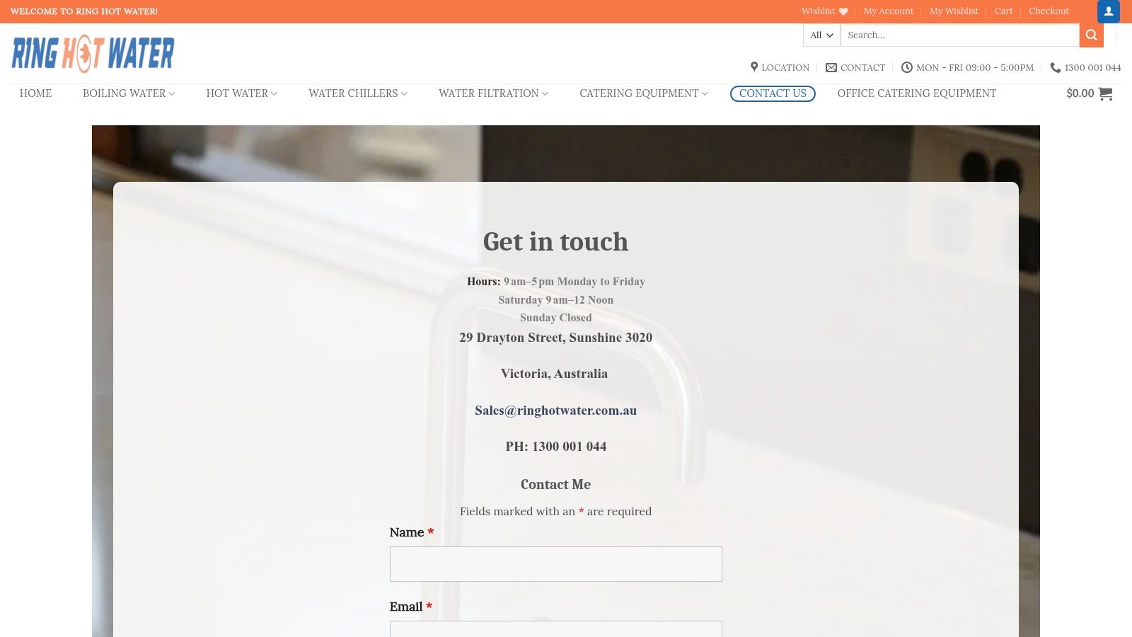1132x637 pixels.
Task: Open the shopping cart icon
Action: tap(1105, 93)
